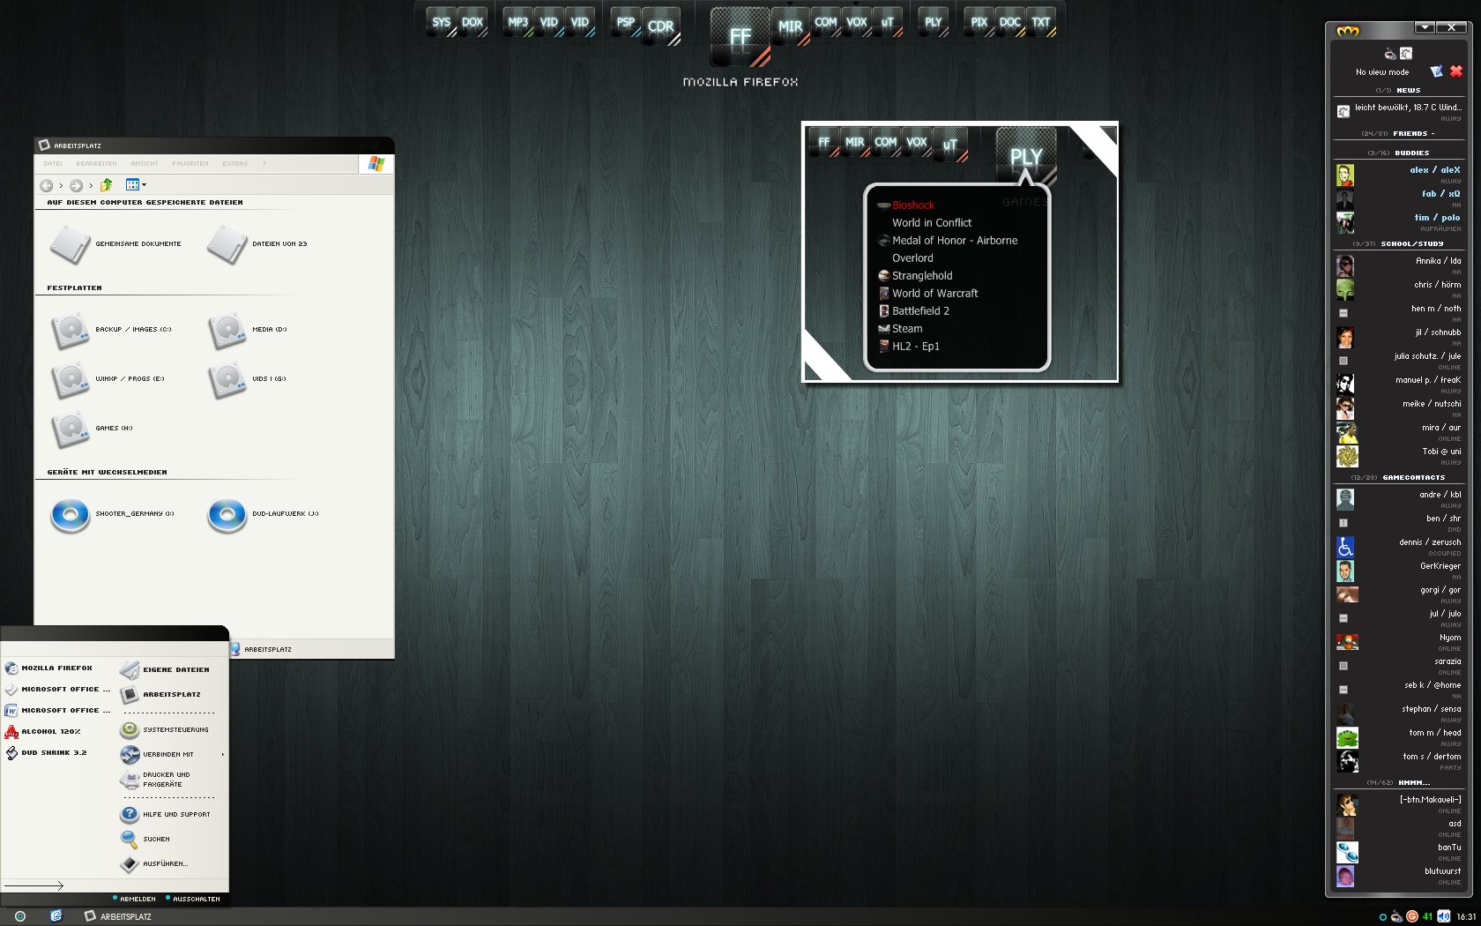
Task: Click the Arbeitsplatz taskbar button
Action: coord(118,916)
